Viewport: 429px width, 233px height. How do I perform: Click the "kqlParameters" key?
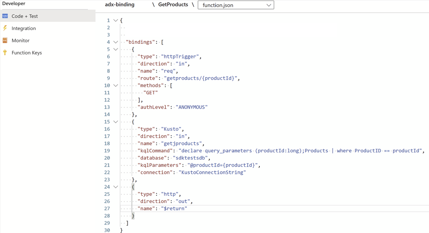tap(159, 165)
